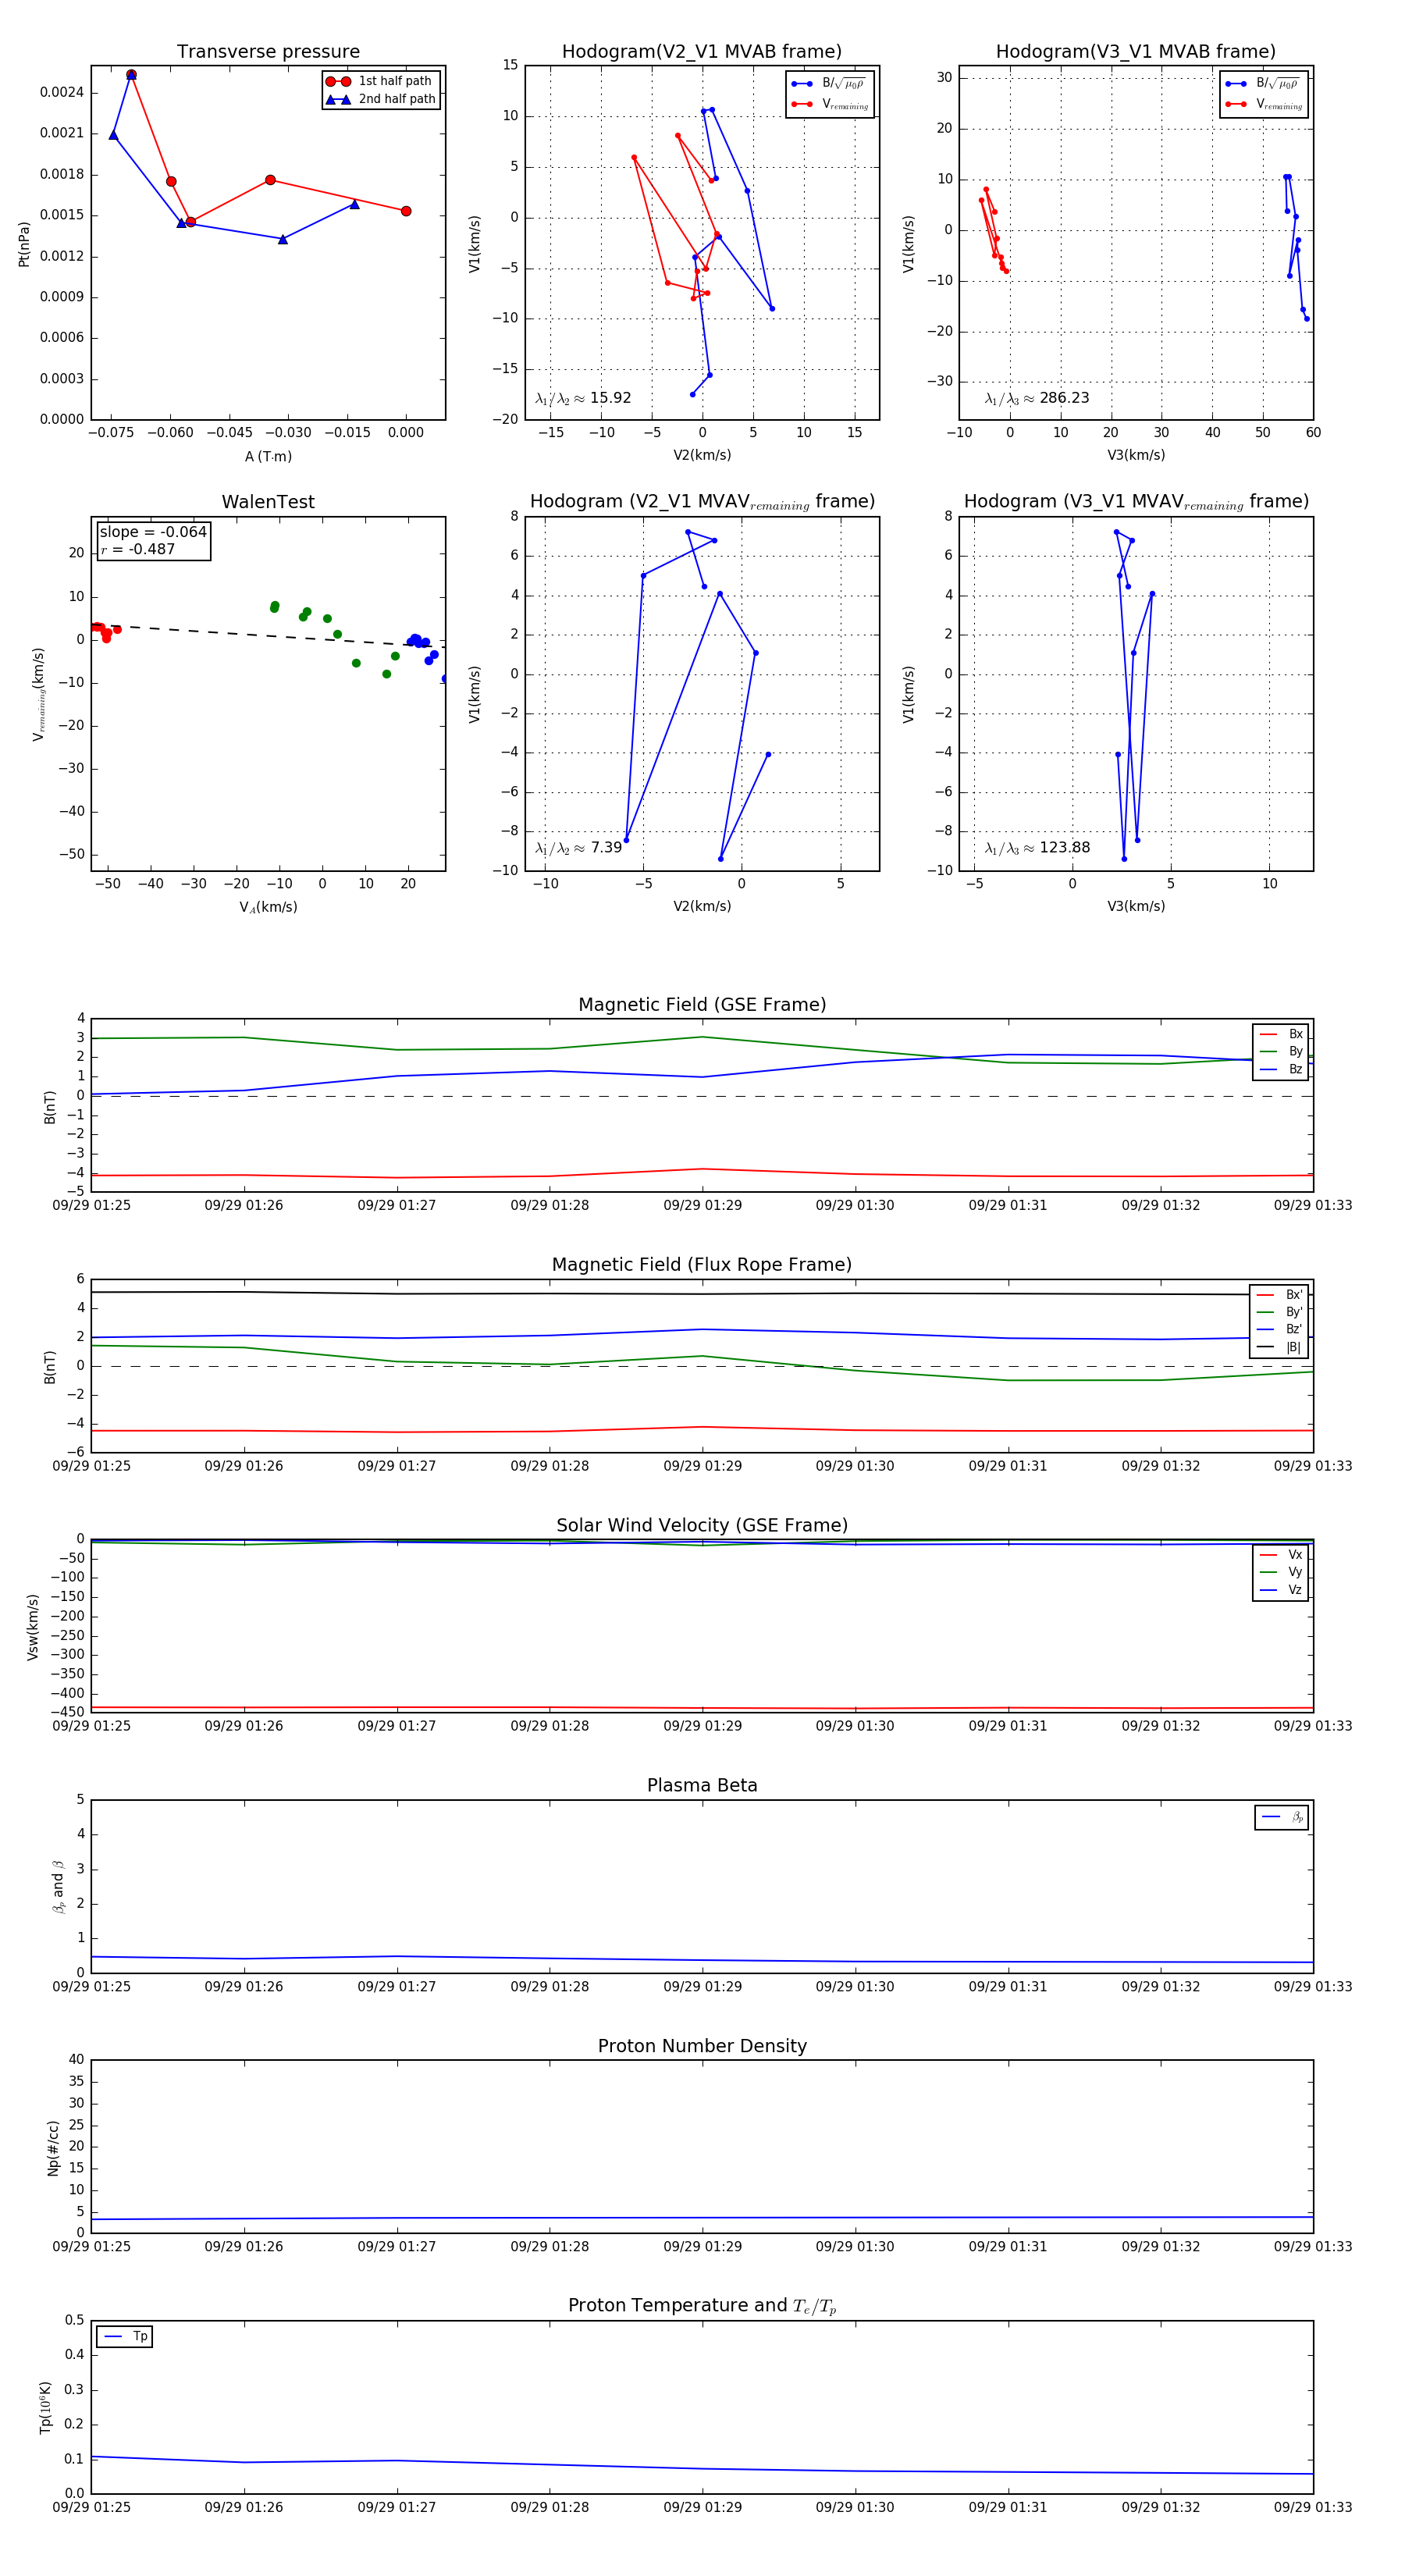Click the "A (T·m)" x-axis label
The width and height of the screenshot is (1405, 2576).
point(268,456)
